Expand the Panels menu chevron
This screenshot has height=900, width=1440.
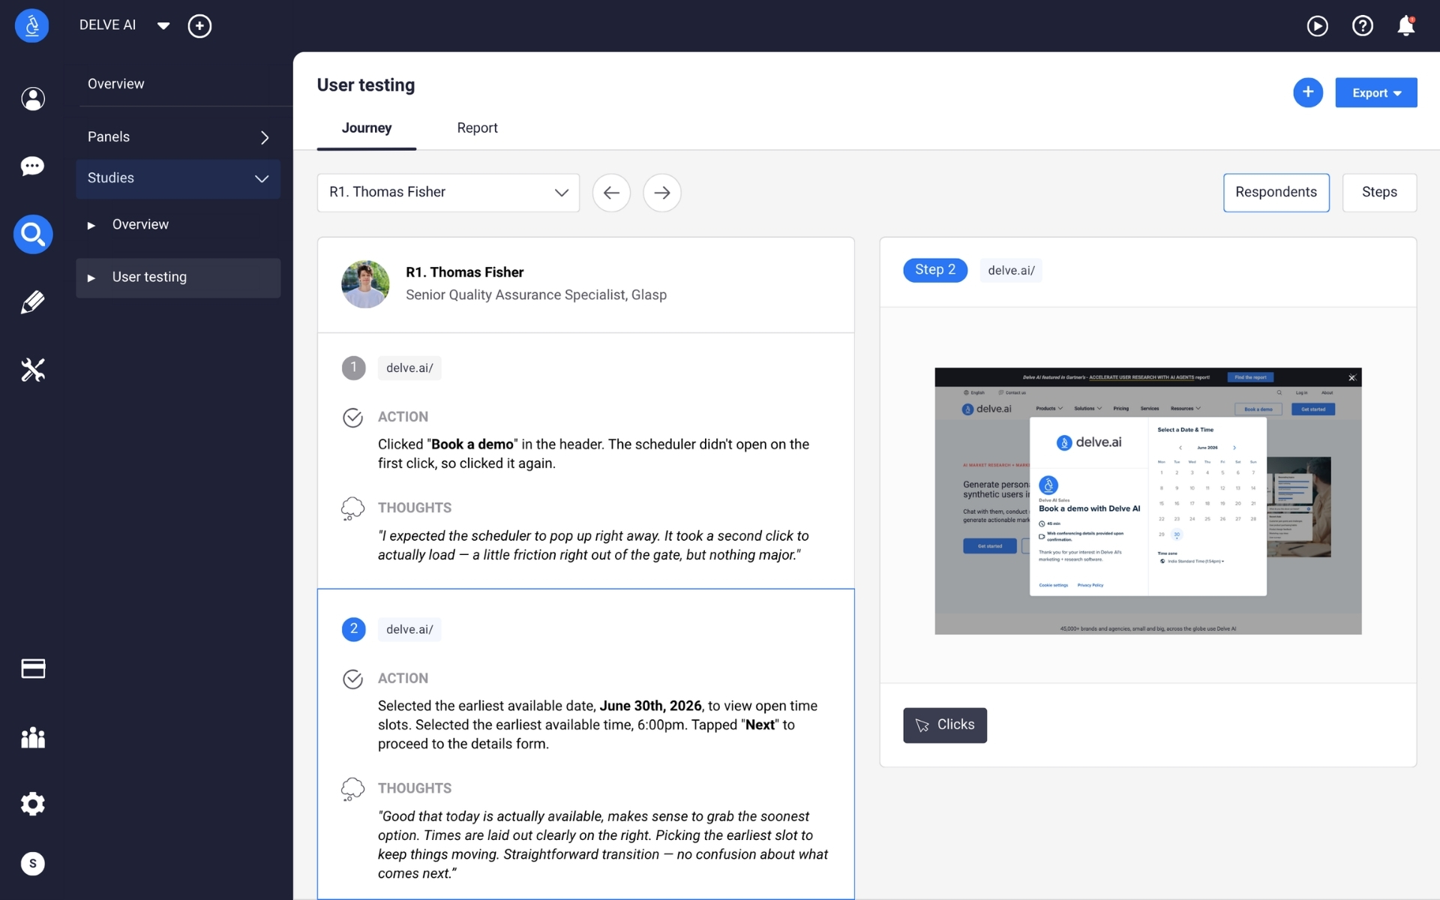tap(264, 137)
